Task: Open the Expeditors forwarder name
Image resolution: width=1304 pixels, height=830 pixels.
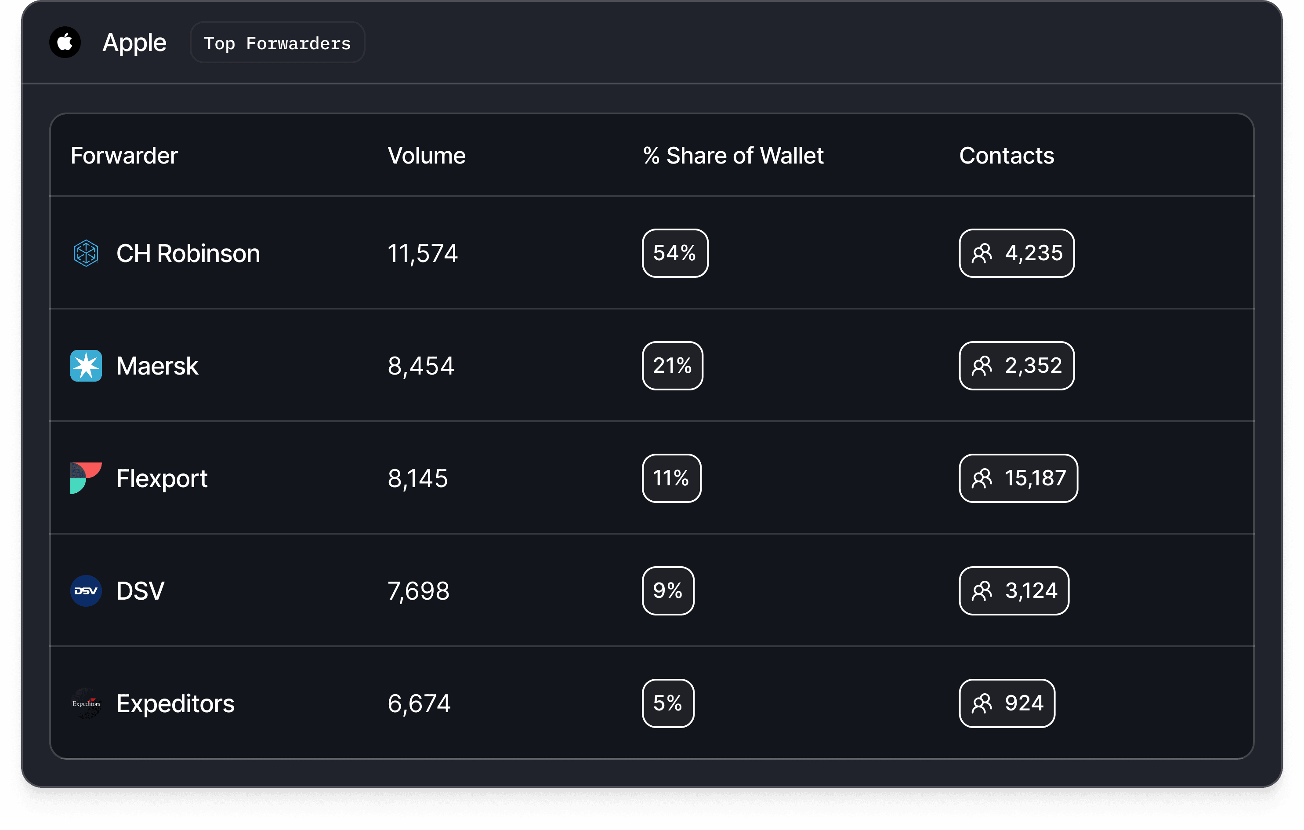Action: 175,703
